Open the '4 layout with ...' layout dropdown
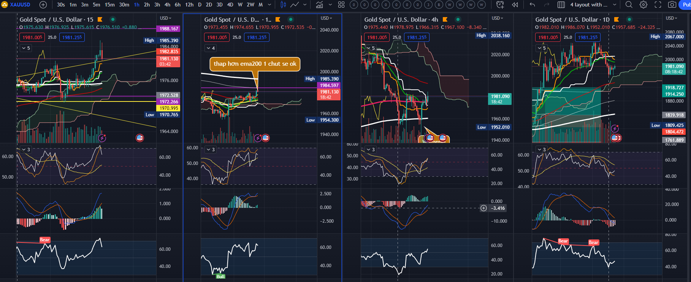Image resolution: width=691 pixels, height=282 pixels. coord(589,5)
